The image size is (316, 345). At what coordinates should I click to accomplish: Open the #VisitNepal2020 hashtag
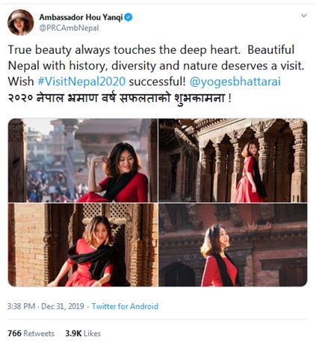(x=81, y=82)
